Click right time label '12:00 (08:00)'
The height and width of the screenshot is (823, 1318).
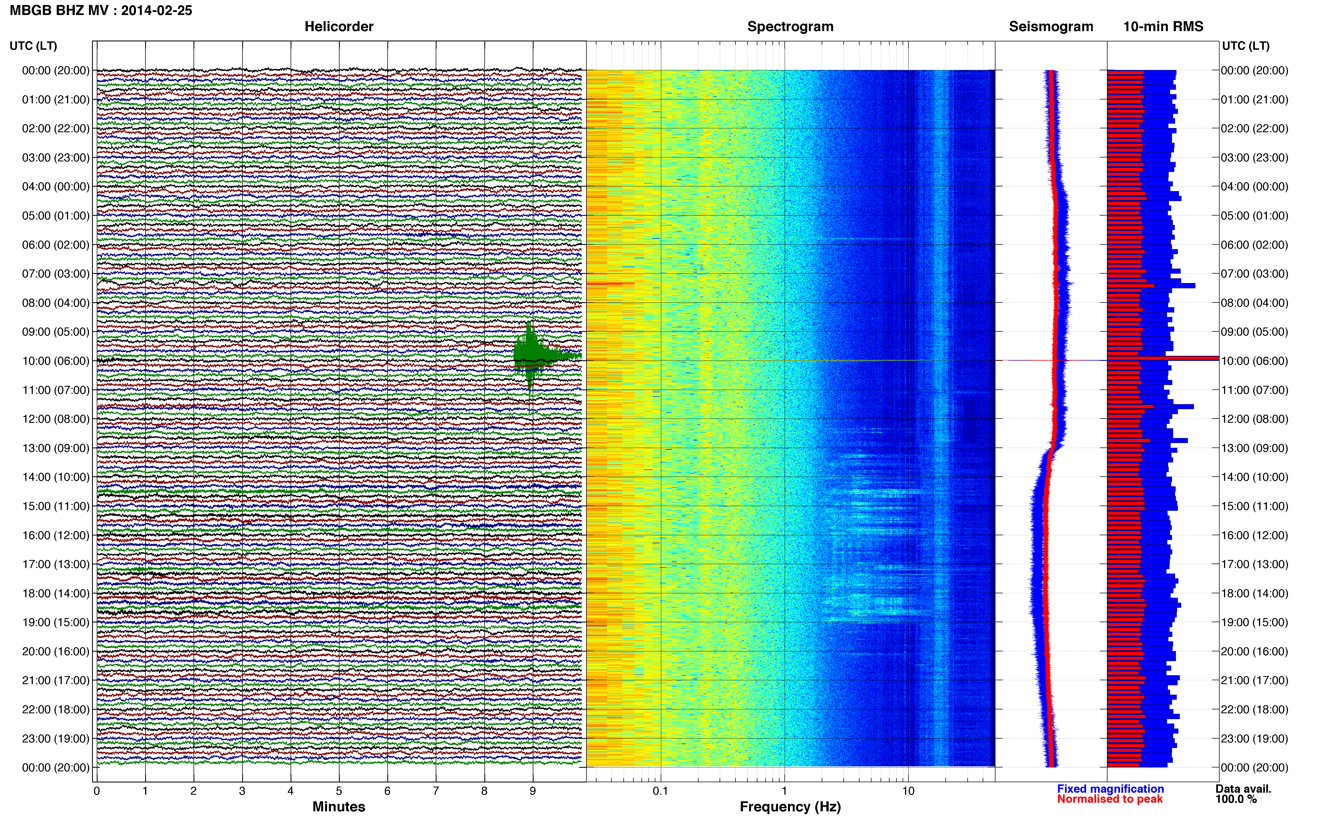(1254, 419)
